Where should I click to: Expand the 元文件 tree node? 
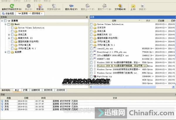point(6,52)
